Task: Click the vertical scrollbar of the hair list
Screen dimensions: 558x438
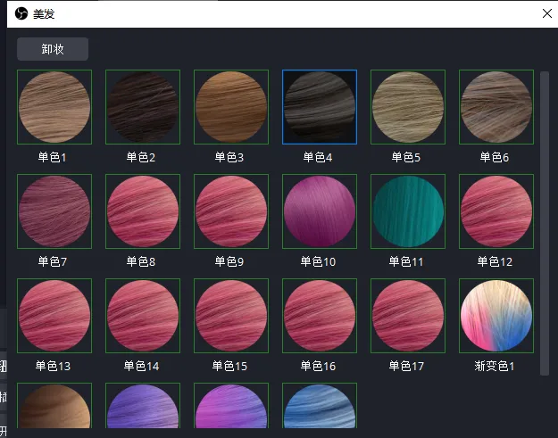Action: (544, 223)
